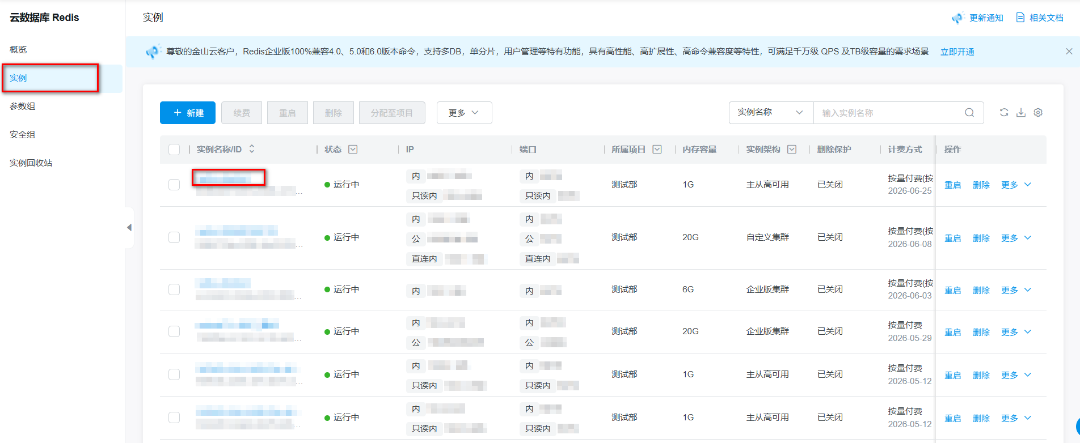Open 更多 dropdown in toolbar

click(x=464, y=113)
